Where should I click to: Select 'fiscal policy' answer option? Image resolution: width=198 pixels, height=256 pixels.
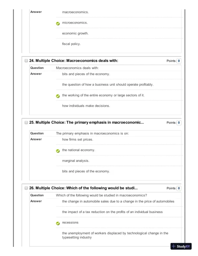(x=71, y=44)
